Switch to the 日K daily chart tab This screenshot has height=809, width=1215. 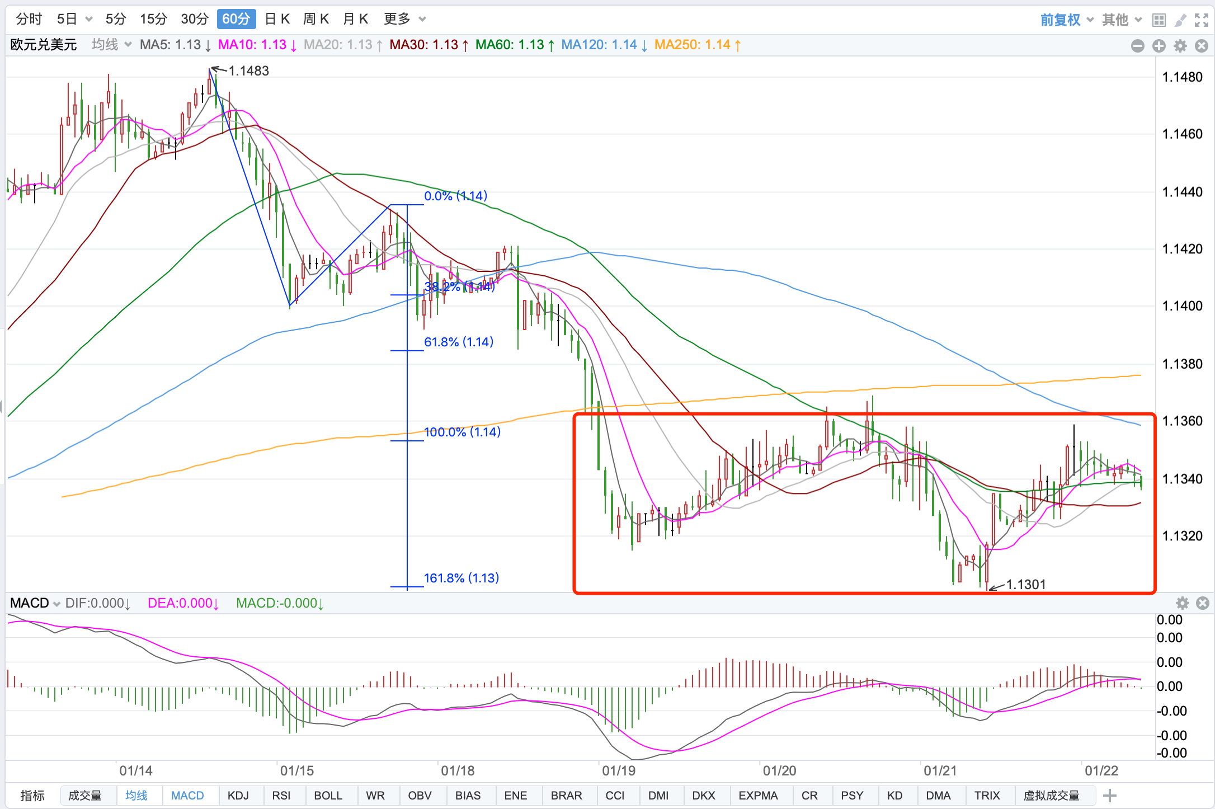tap(277, 19)
